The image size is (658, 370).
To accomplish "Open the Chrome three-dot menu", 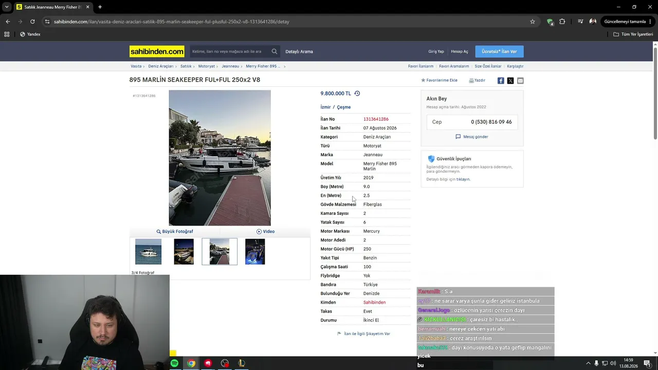I will pos(651,22).
